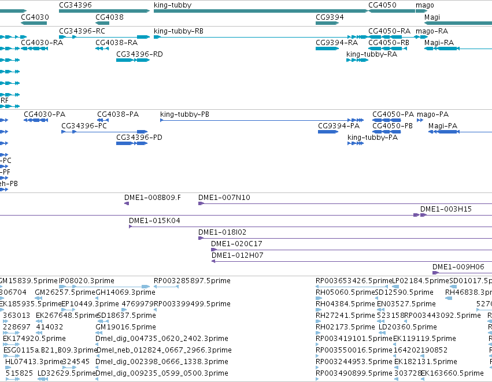This screenshot has width=492, height=382.
Task: Click protein label CG34396-PD
Action: click(x=139, y=138)
